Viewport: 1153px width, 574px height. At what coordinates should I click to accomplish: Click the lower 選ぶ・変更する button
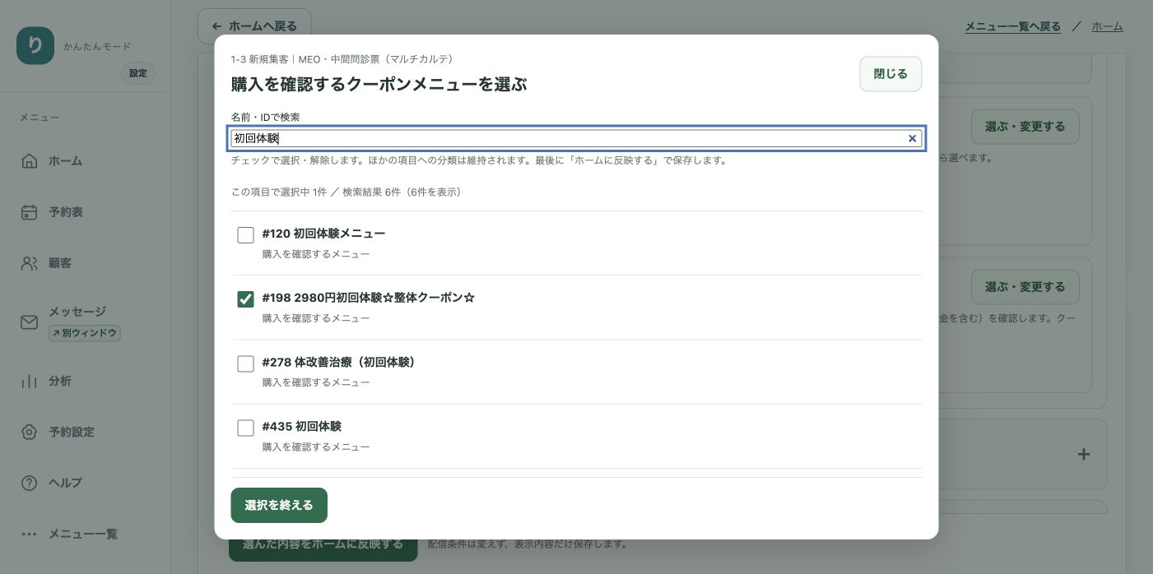point(1025,287)
